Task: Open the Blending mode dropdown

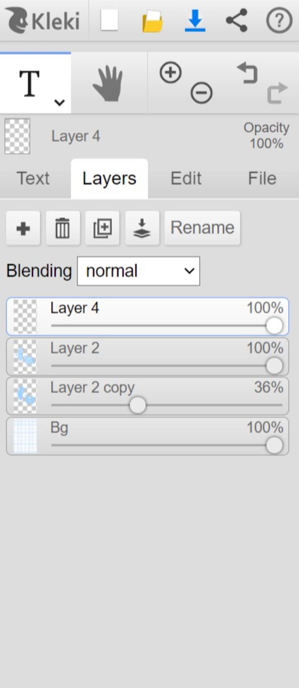Action: tap(138, 271)
